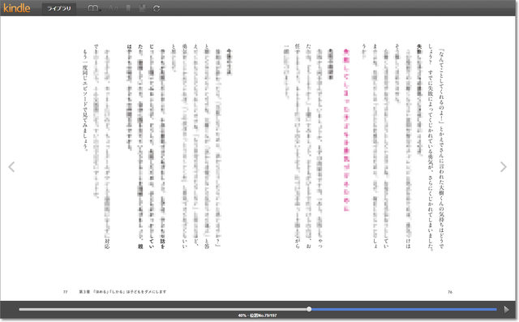Click the kindle logo
This screenshot has width=519, height=322.
(17, 8)
